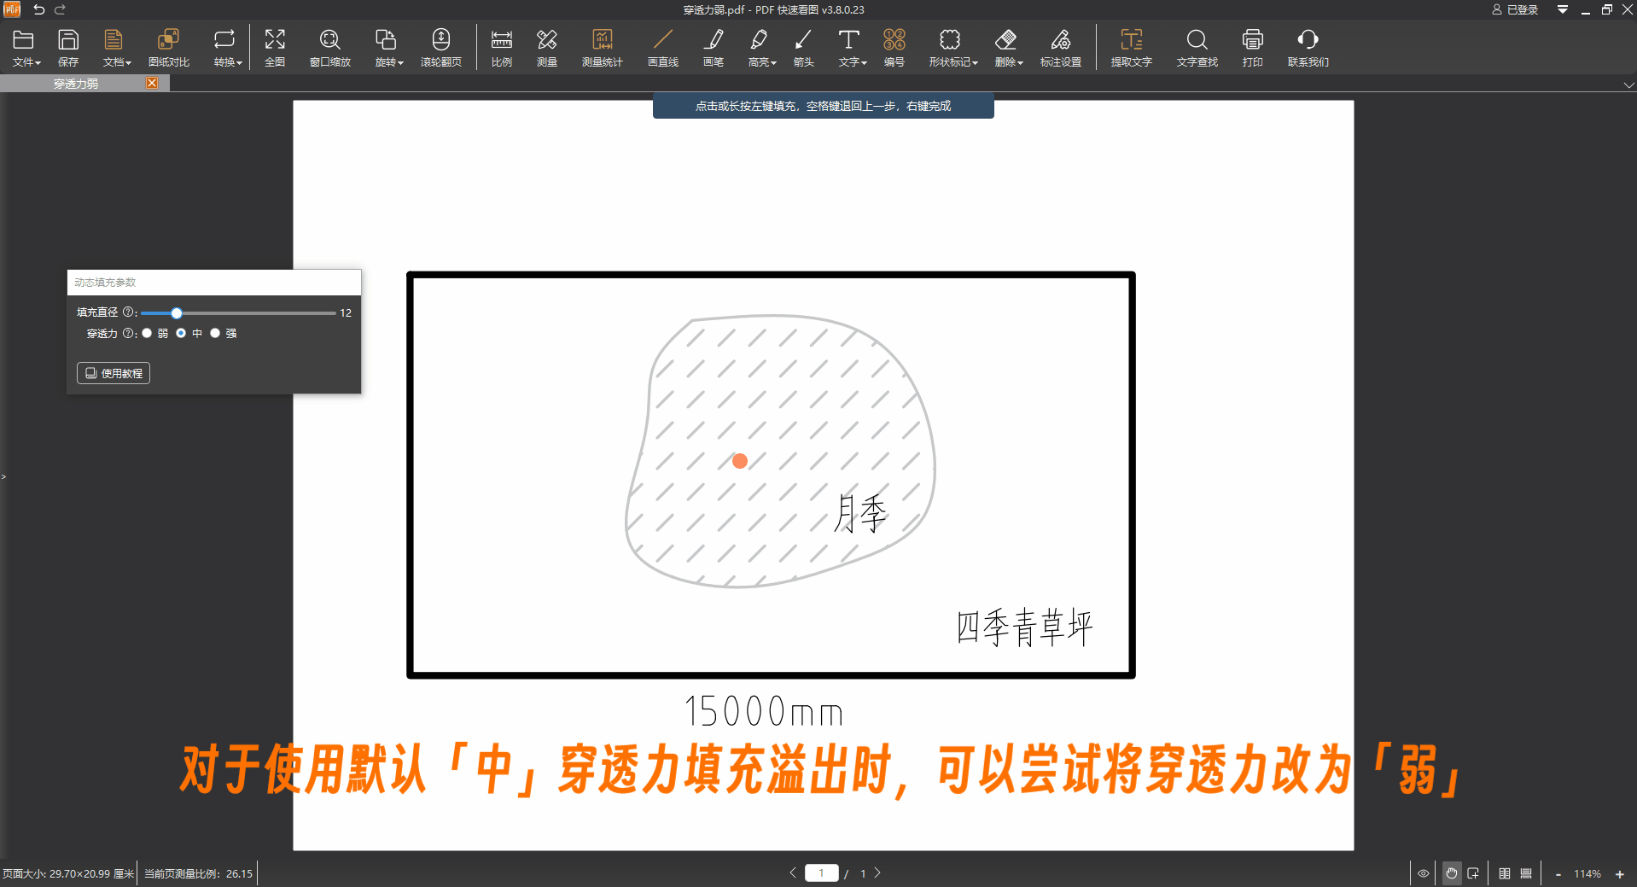The width and height of the screenshot is (1637, 887).
Task: Click the undo arrow in title bar
Action: (x=38, y=9)
